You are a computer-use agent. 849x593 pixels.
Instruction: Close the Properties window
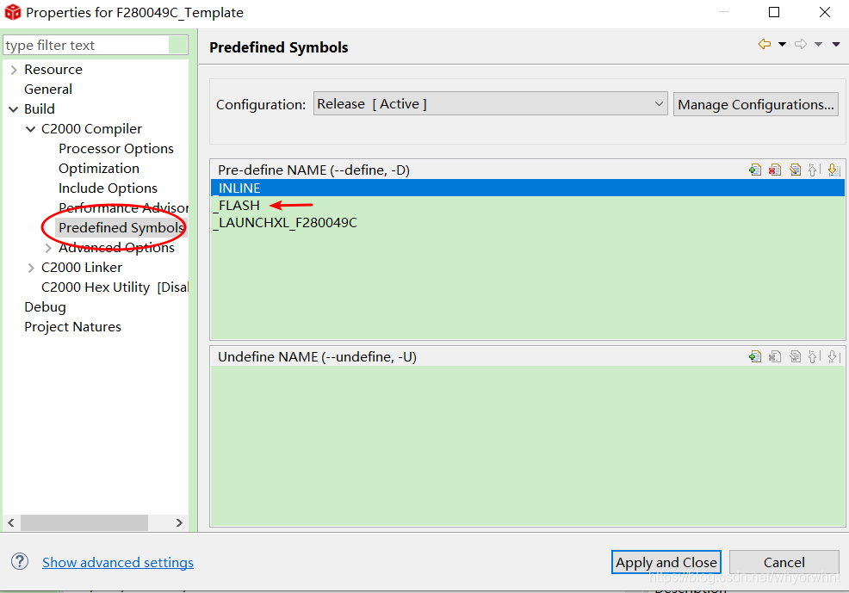[825, 12]
